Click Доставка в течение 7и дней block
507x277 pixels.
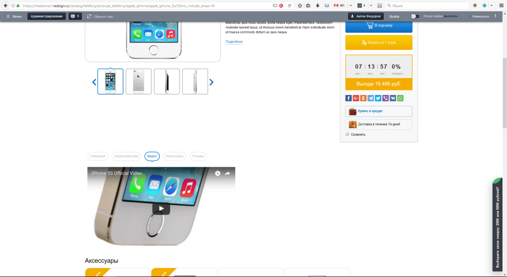[379, 124]
